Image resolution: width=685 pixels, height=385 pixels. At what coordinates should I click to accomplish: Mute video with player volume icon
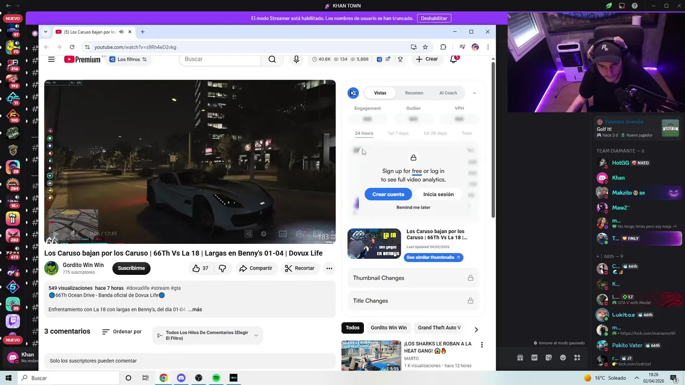[x=74, y=234]
